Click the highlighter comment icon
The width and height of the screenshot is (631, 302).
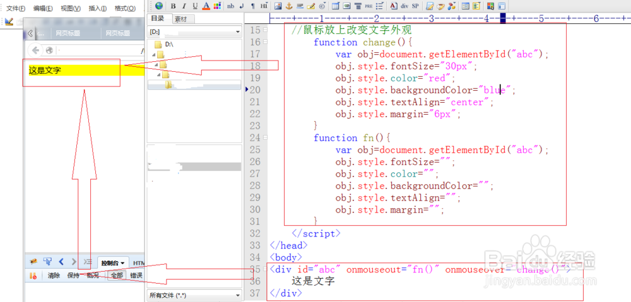click(x=310, y=6)
